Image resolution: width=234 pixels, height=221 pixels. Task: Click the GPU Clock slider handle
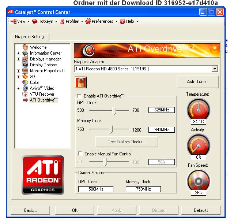pos(114,111)
